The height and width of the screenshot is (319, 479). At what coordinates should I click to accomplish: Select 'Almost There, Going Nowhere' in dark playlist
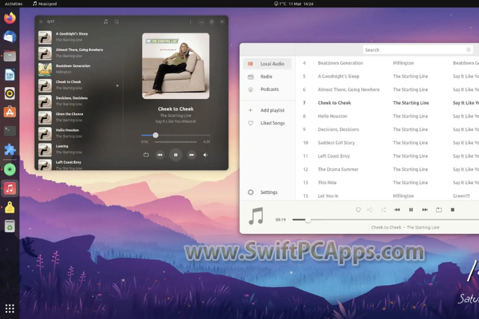tap(79, 53)
